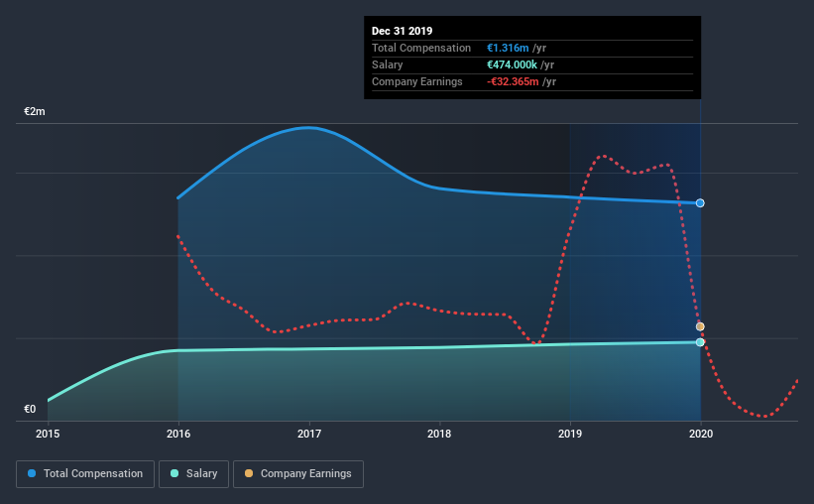Click the Salary label in tooltip

coord(388,64)
